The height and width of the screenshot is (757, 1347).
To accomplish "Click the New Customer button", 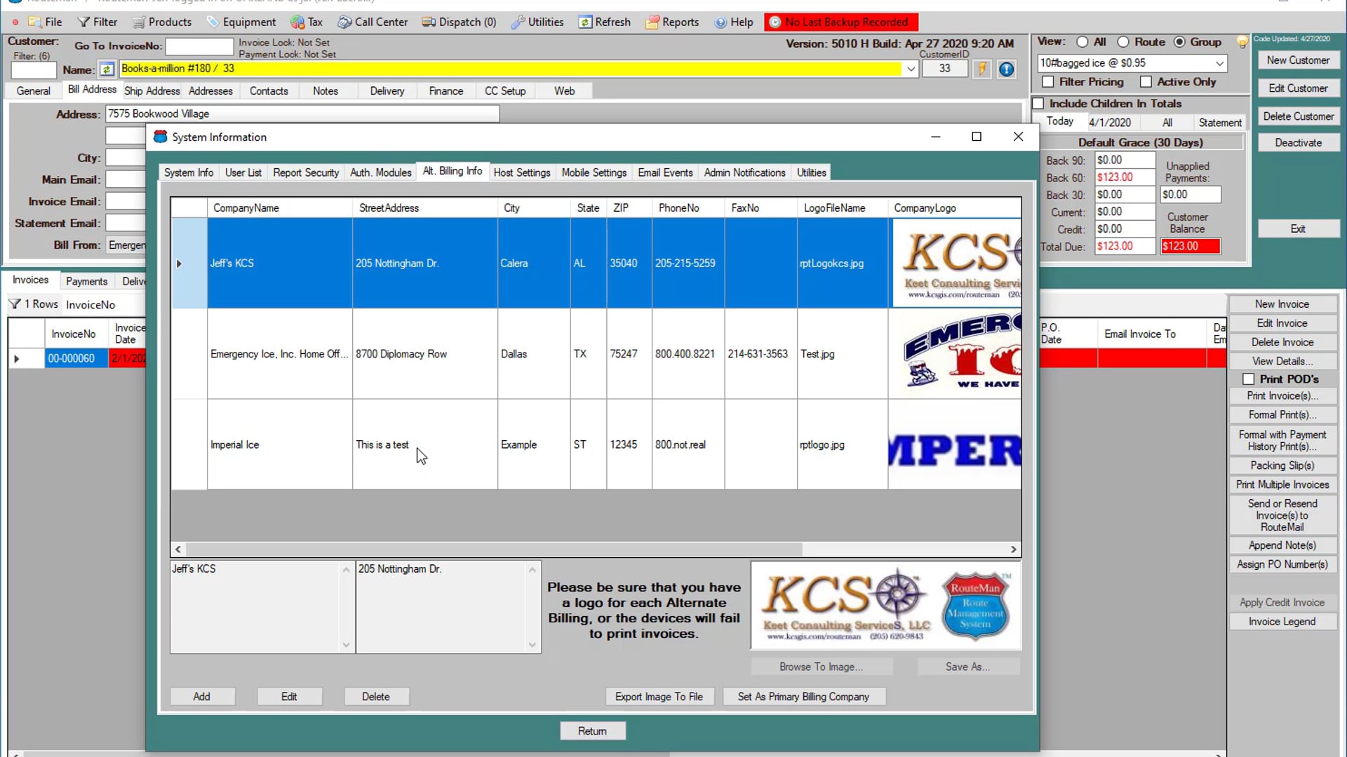I will [1298, 60].
